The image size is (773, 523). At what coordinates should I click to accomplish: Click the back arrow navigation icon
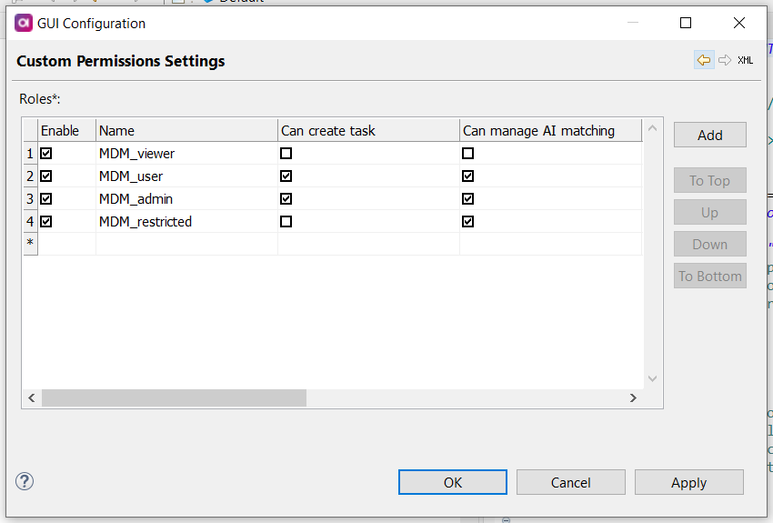click(704, 60)
